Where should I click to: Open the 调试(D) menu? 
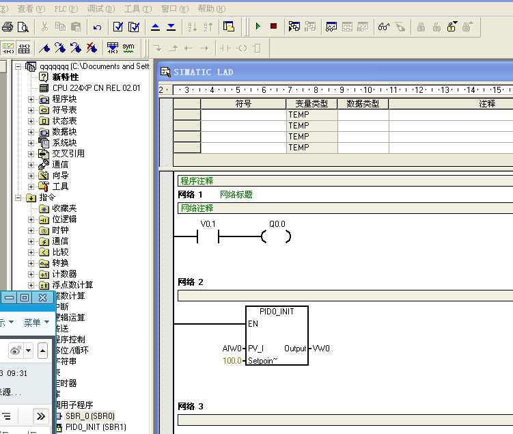101,9
